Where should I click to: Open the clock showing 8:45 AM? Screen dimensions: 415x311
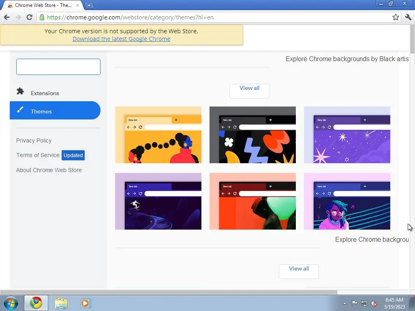tap(394, 303)
